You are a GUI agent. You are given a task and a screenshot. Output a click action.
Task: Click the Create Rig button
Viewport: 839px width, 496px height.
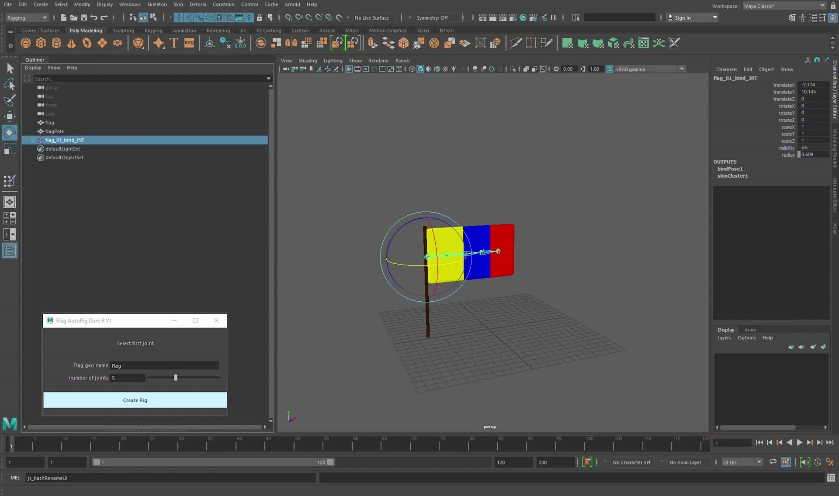[x=135, y=400]
